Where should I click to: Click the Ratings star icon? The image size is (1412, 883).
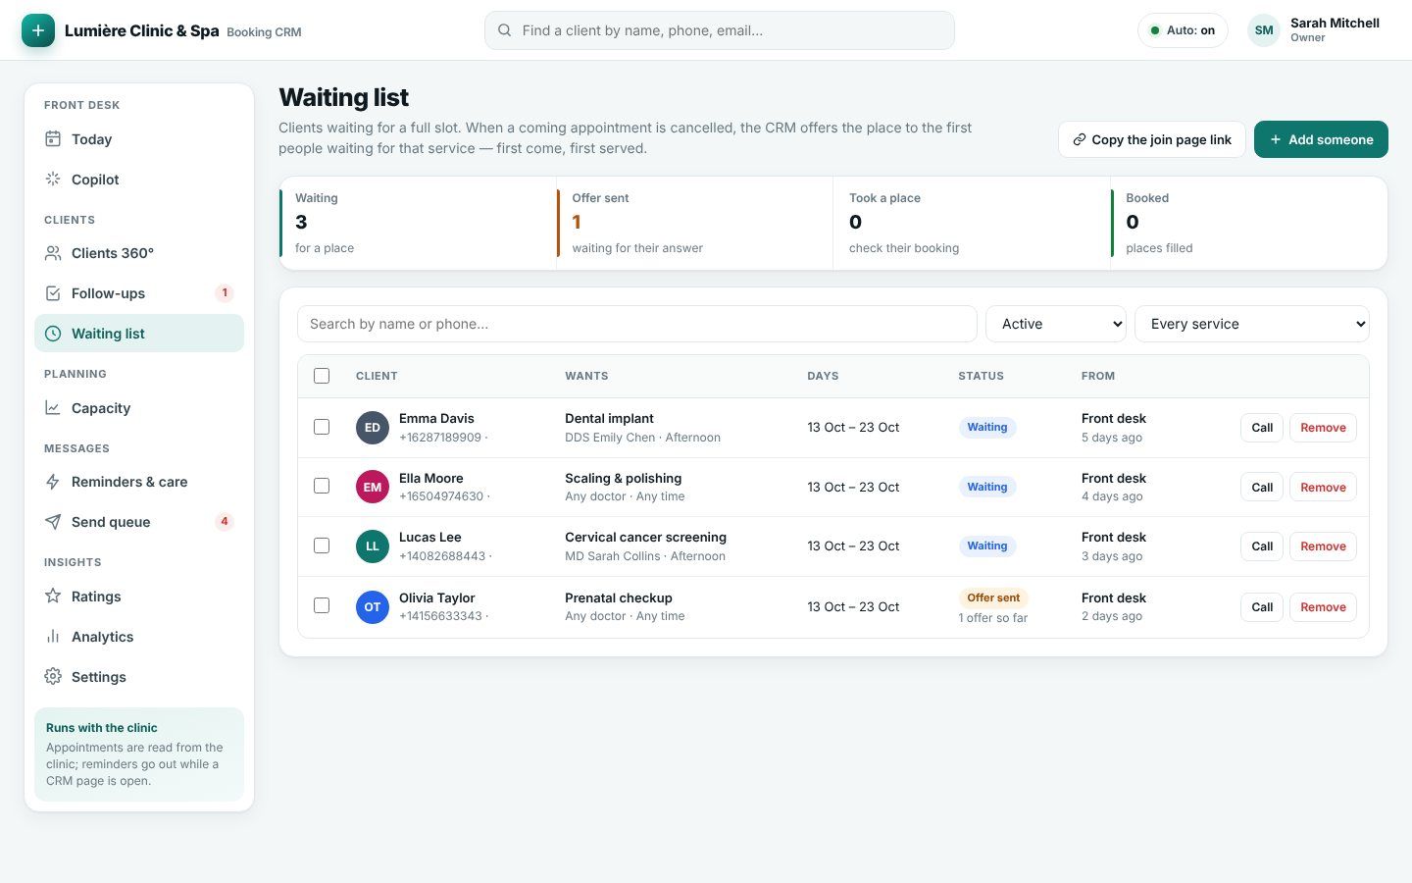tap(53, 597)
